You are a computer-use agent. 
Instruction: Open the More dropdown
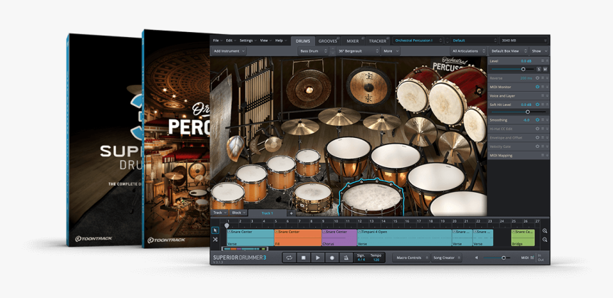click(391, 51)
